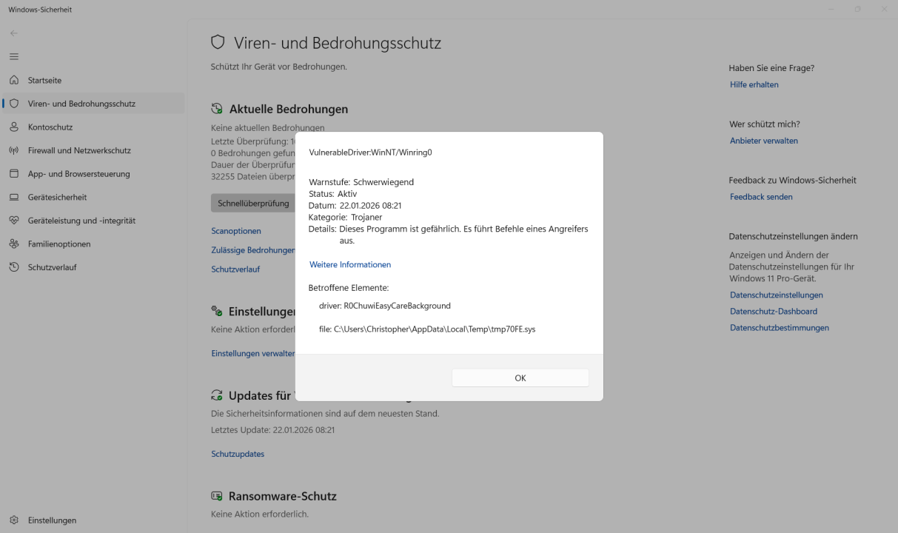Click the Firewall und Netzwerkschutz icon

13,150
